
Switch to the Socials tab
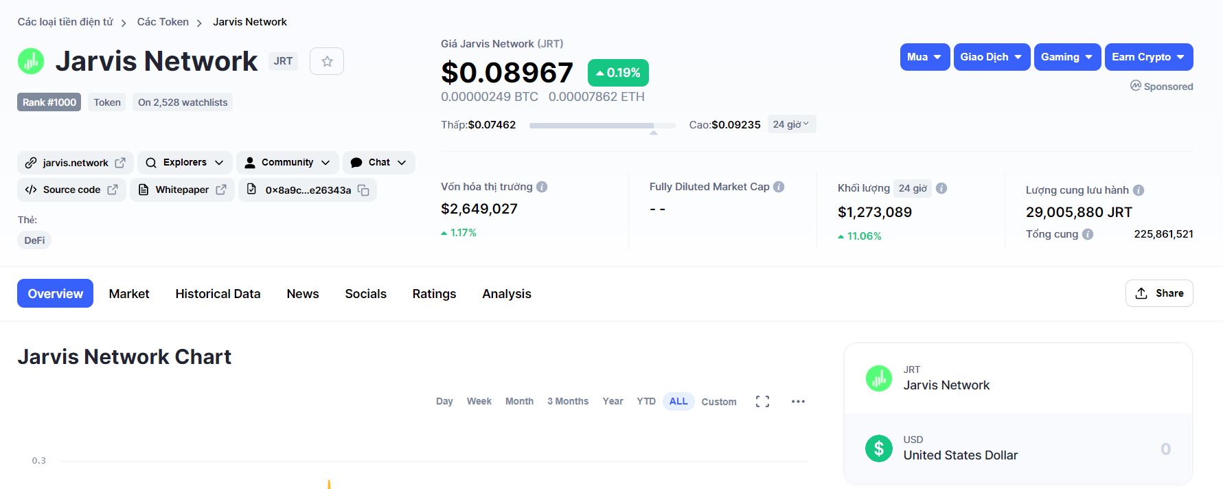pyautogui.click(x=365, y=293)
